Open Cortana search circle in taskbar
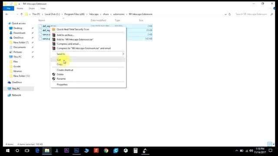Screen dimensions: 278x156 click(17, 151)
